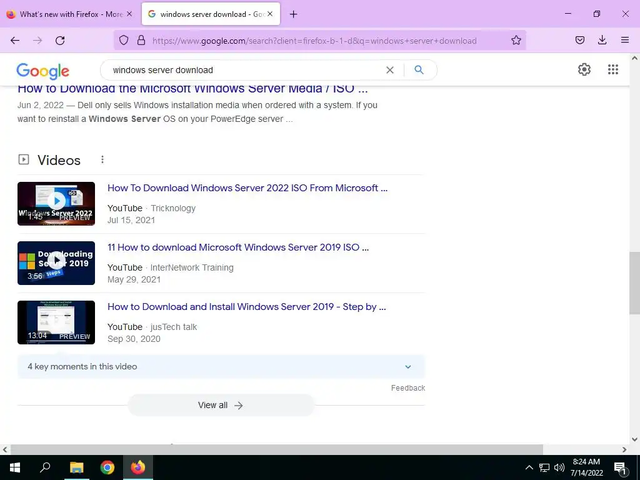Screen dimensions: 640x480
Task: Open the notification center
Action: pyautogui.click(x=619, y=468)
